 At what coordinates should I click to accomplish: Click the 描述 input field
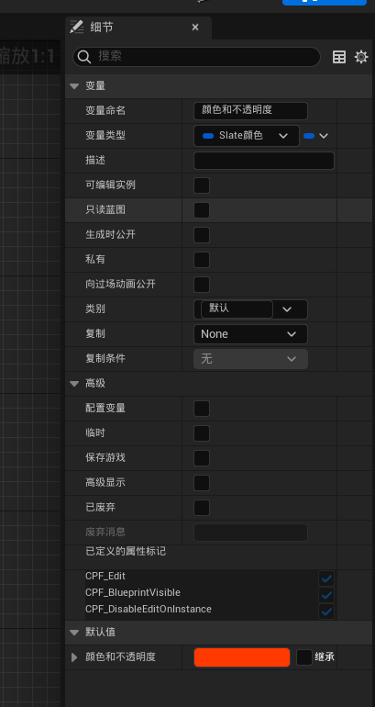coord(264,161)
